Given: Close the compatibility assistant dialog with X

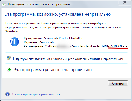Looking at the screenshot, I should tap(125, 3).
